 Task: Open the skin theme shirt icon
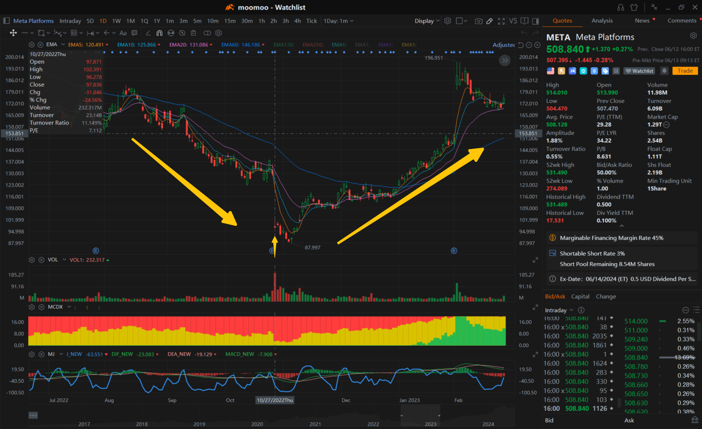634,7
